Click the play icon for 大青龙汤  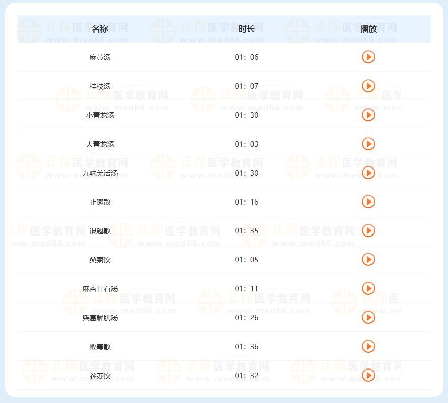coord(368,144)
